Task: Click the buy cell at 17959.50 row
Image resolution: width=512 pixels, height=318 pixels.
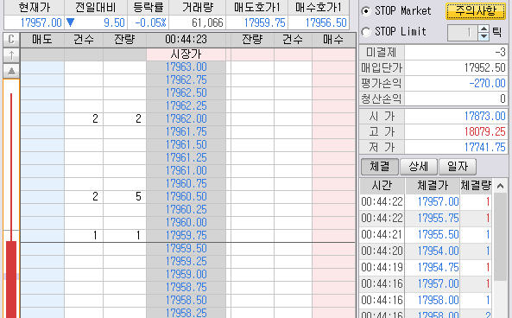Action: 334,249
